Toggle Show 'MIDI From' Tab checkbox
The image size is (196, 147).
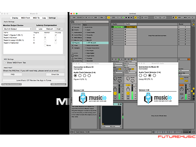coord(6,63)
